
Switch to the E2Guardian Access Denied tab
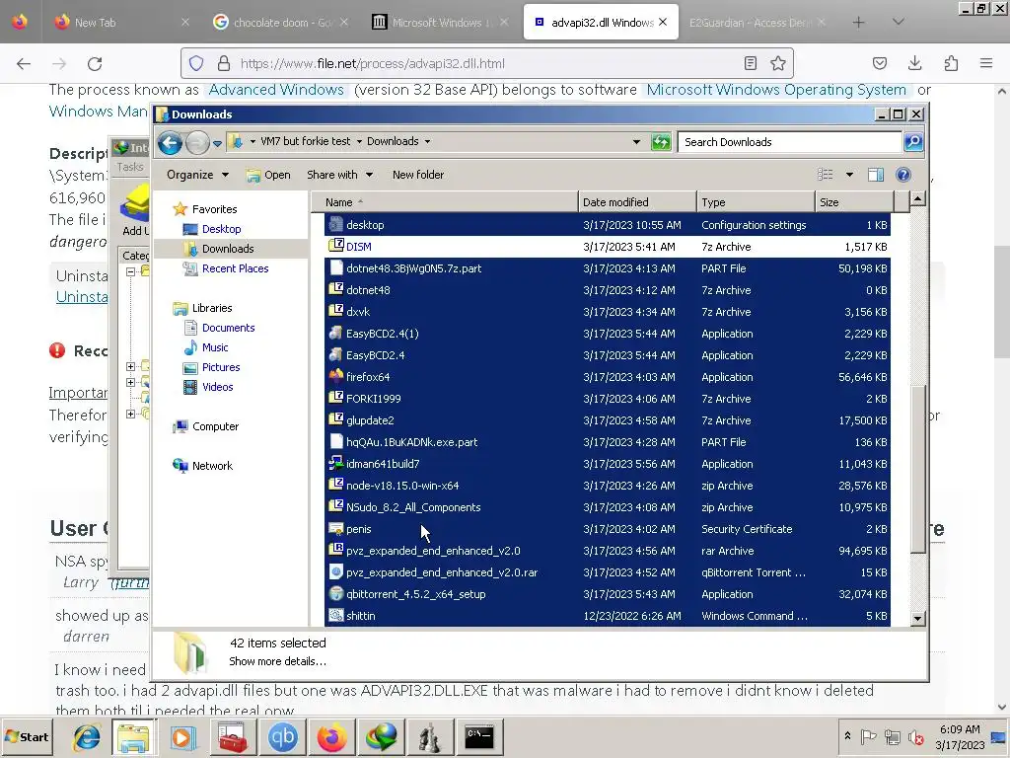[757, 23]
